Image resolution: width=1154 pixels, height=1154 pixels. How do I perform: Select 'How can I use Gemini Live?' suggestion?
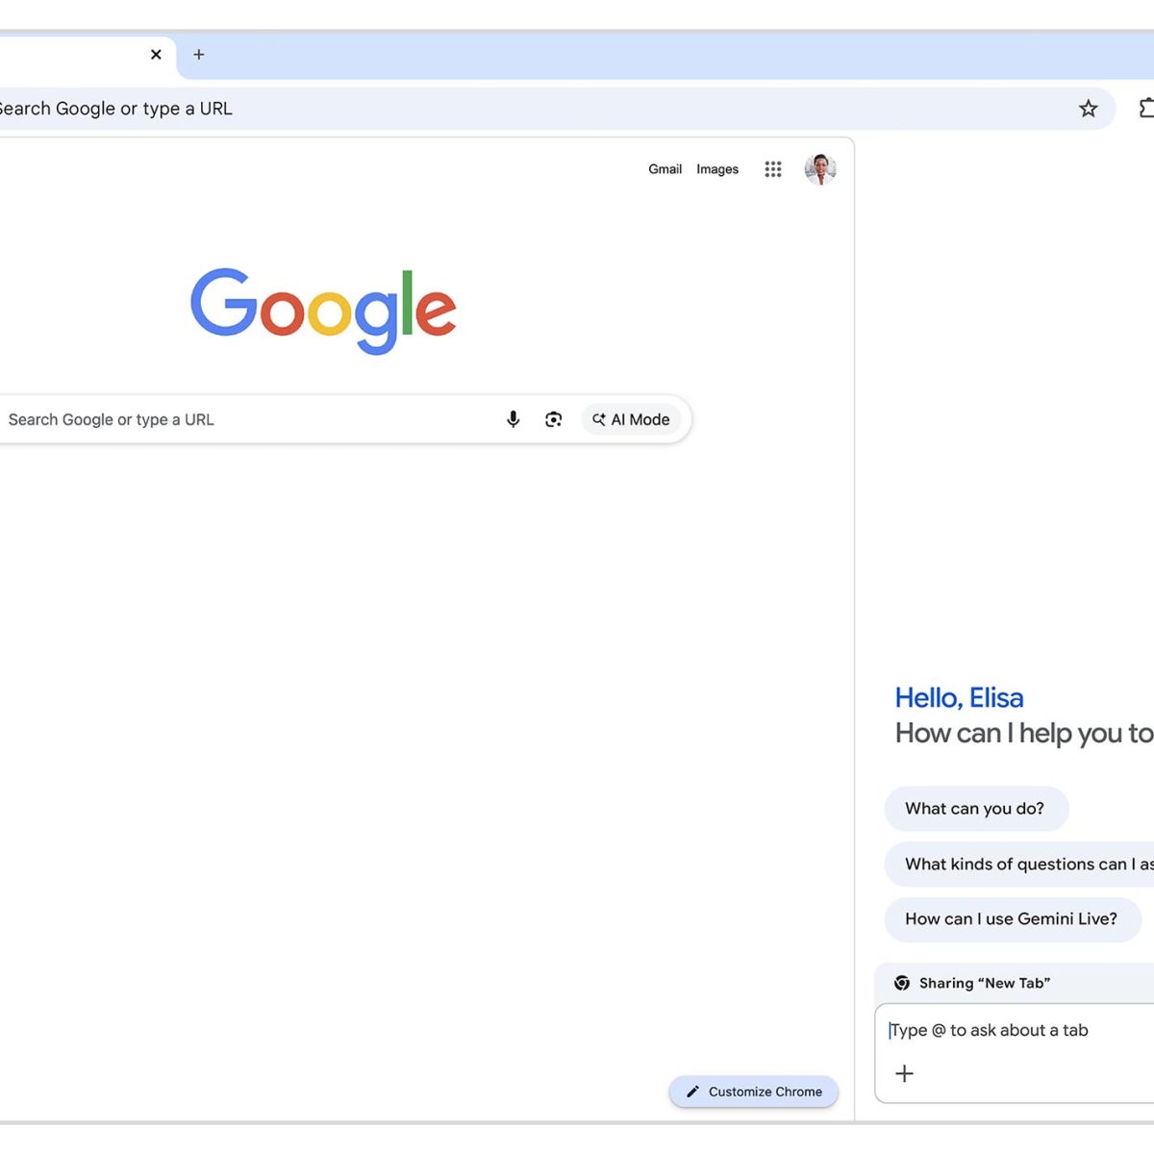(x=1013, y=918)
